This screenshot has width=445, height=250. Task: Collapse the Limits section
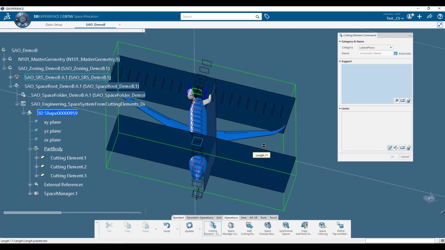(340, 108)
